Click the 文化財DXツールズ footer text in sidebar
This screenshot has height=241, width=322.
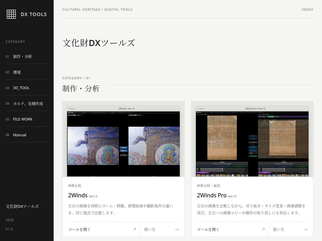[22, 206]
